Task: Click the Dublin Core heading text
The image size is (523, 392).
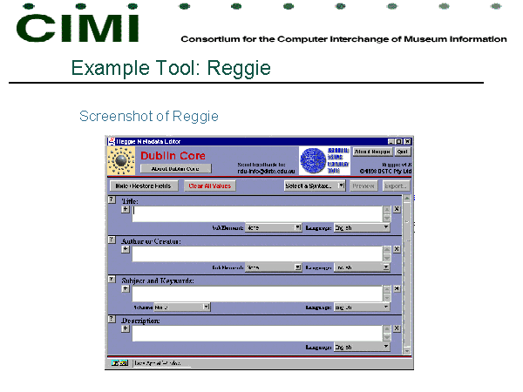Action: 173,156
